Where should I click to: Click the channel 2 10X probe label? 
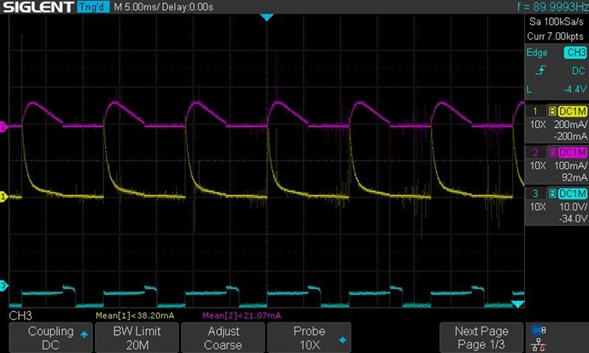(538, 165)
